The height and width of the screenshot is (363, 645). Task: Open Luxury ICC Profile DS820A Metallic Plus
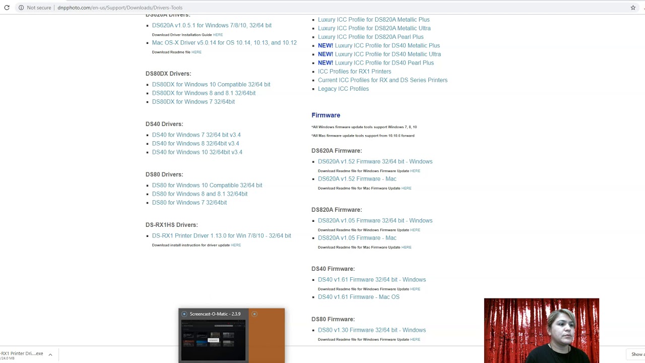[374, 20]
